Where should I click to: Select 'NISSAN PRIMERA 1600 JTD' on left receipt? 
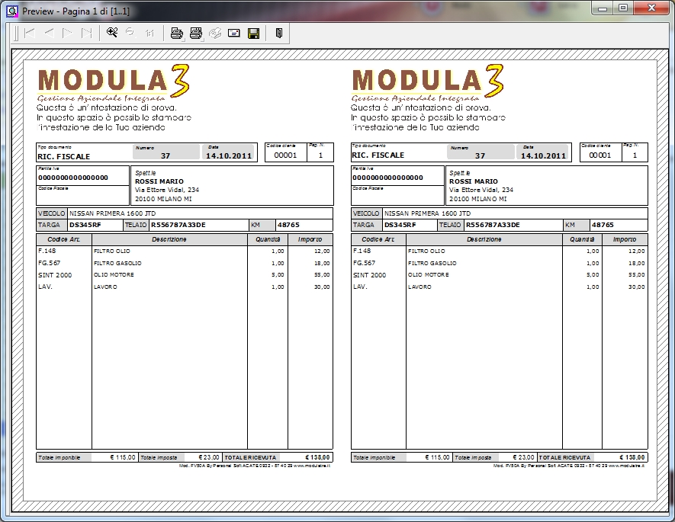pos(112,213)
